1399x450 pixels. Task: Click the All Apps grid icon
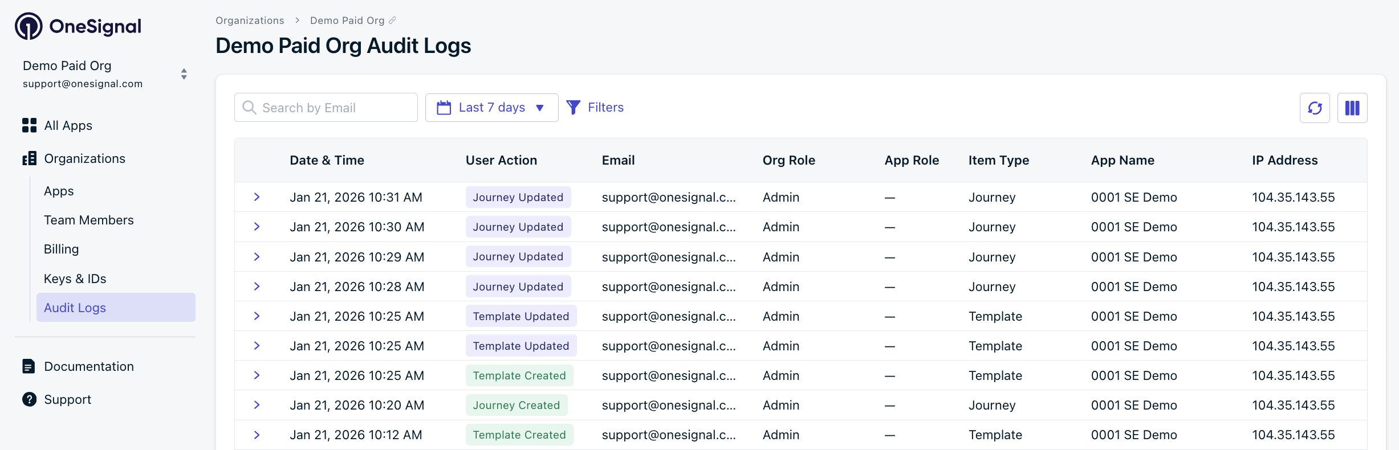coord(29,125)
